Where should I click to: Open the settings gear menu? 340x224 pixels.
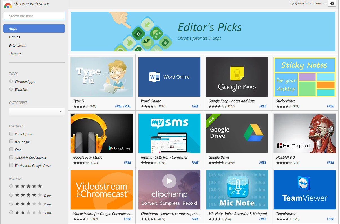pyautogui.click(x=332, y=3)
